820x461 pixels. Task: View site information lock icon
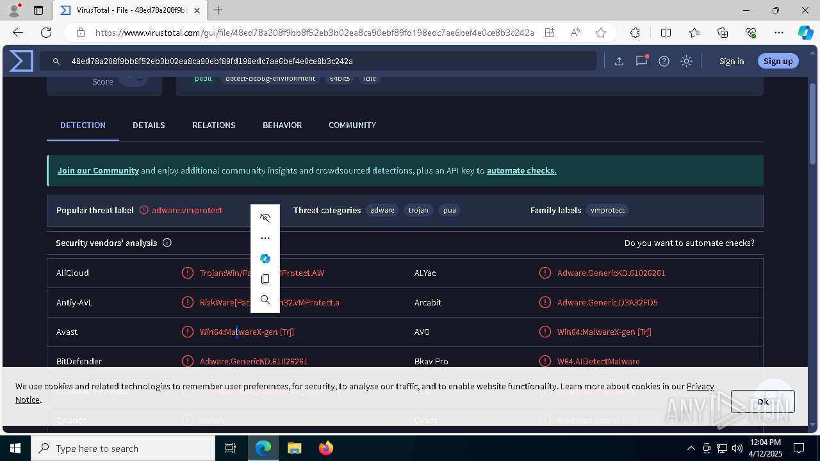[81, 33]
